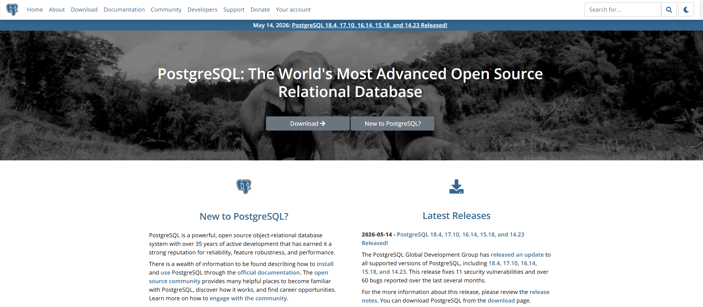The width and height of the screenshot is (703, 307).
Task: Follow engage with the community link
Action: click(248, 298)
